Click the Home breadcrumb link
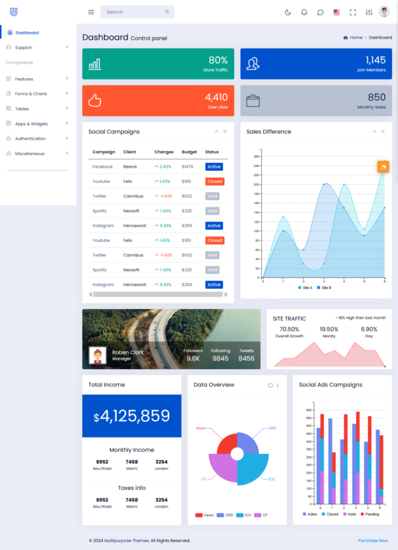 coord(356,38)
